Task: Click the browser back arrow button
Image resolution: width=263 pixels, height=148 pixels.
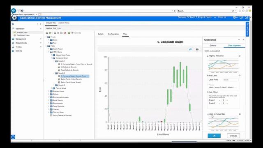Action: (x=14, y=11)
